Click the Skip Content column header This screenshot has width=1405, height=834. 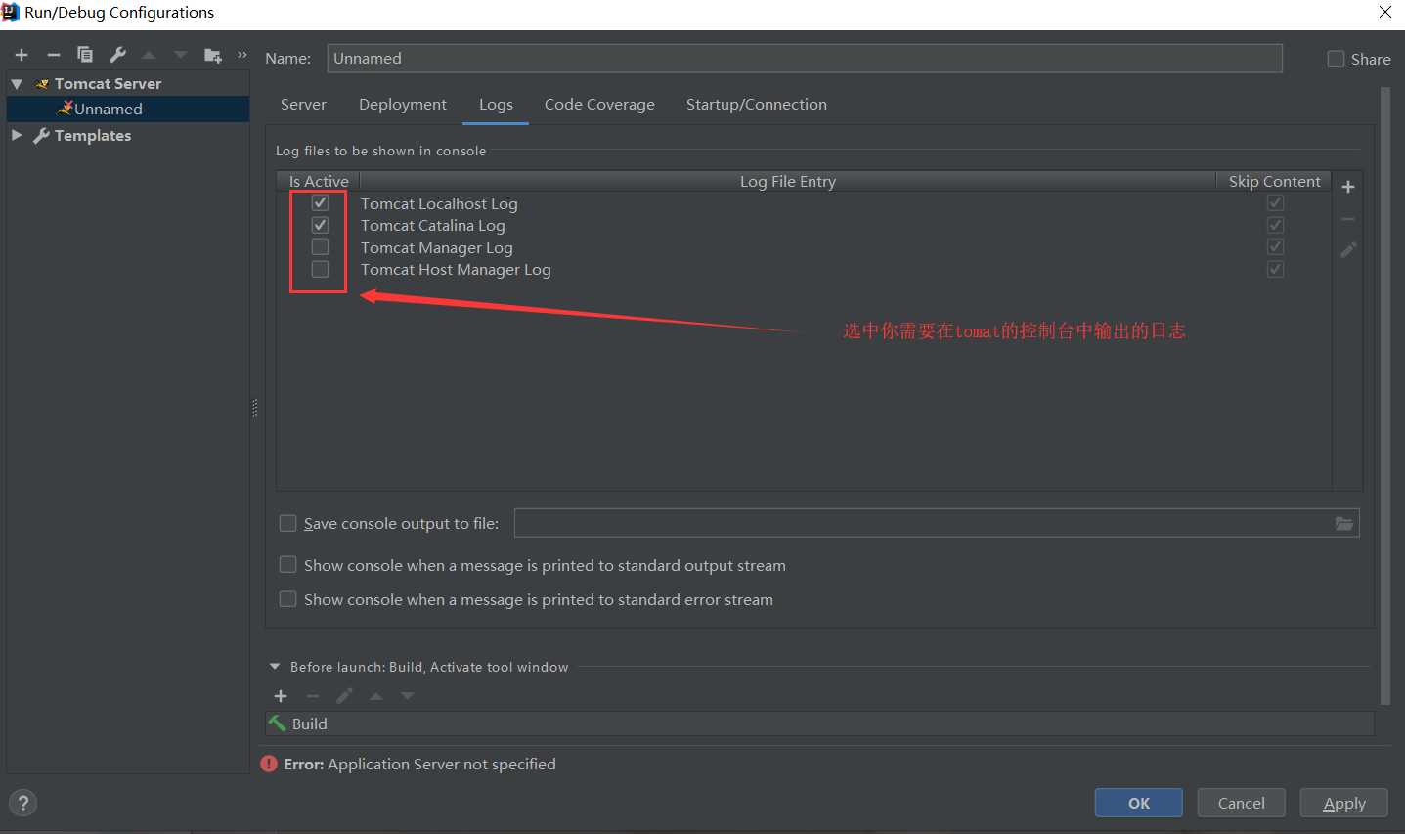point(1274,181)
